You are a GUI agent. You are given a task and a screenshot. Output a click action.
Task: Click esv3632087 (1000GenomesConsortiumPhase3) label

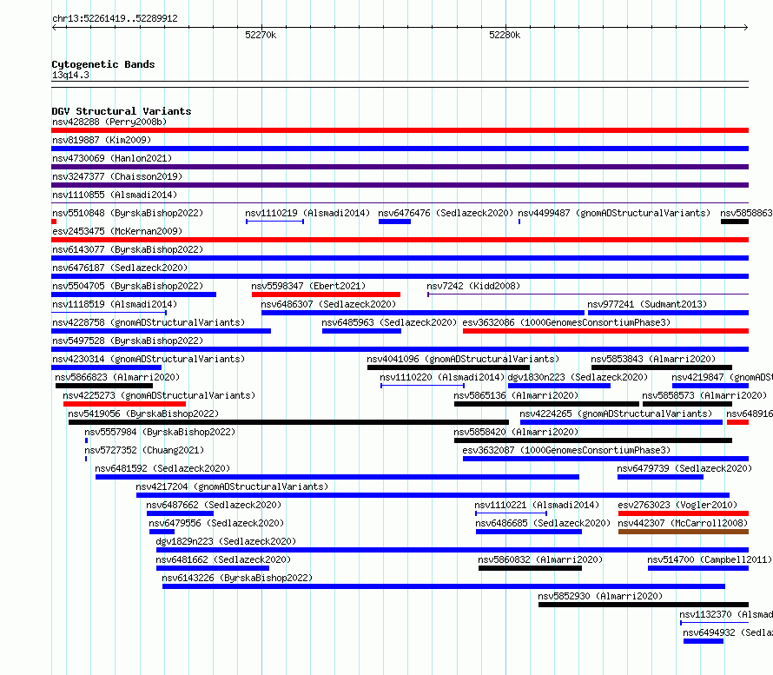click(566, 450)
